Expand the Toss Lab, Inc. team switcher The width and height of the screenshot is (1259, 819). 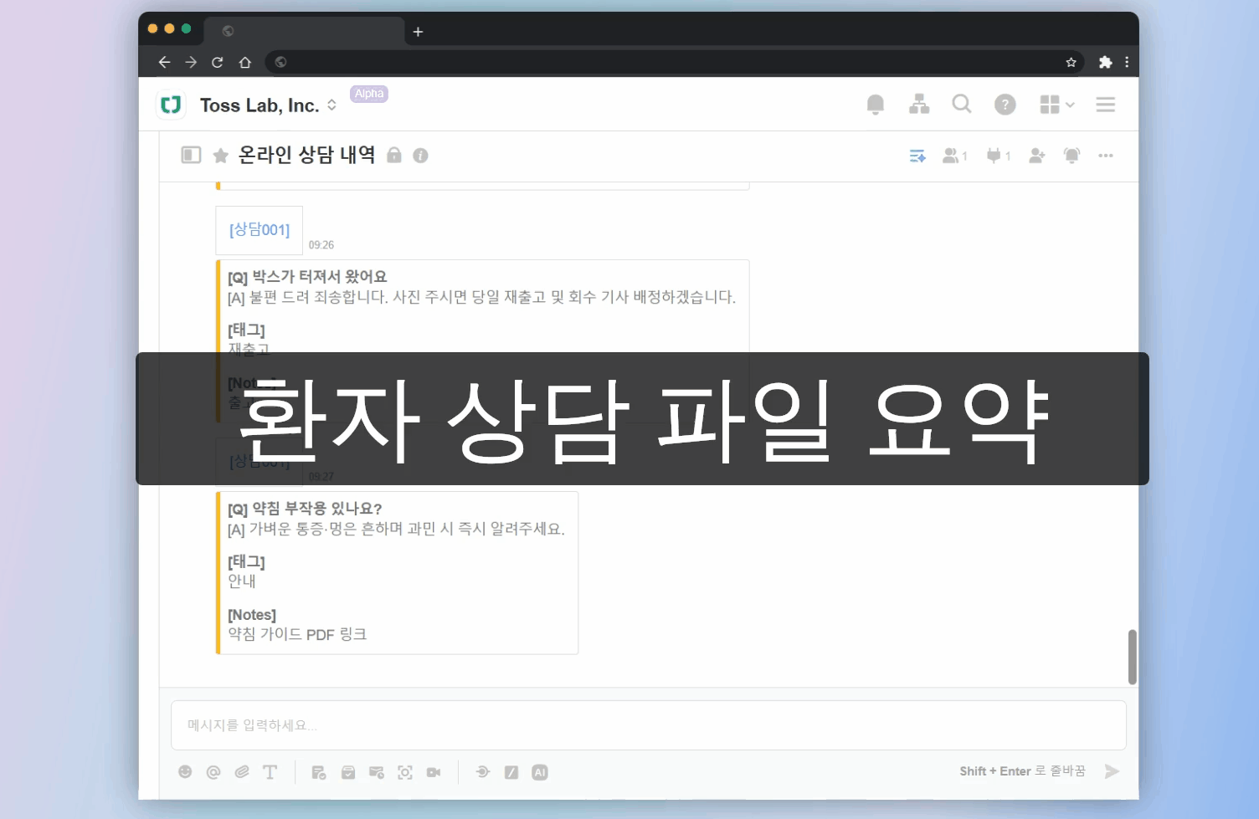click(331, 105)
